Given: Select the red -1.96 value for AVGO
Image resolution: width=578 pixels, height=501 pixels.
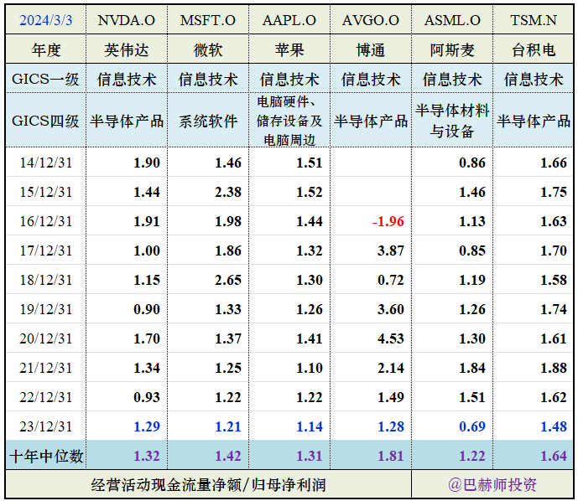Looking at the screenshot, I should pos(388,221).
